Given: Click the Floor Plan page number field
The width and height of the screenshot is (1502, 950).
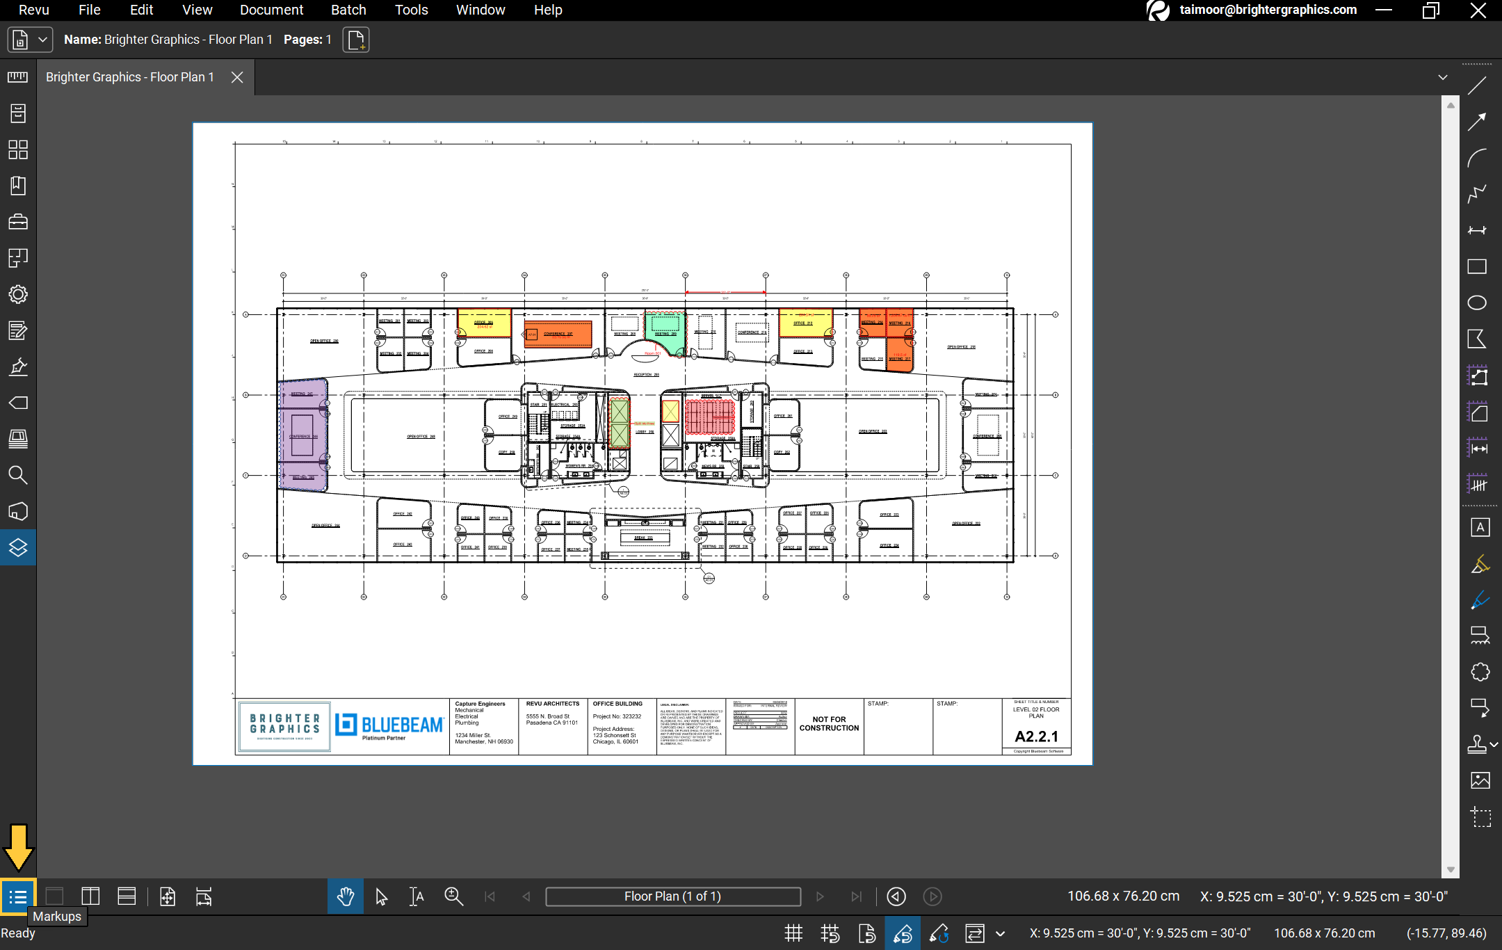Looking at the screenshot, I should tap(672, 897).
